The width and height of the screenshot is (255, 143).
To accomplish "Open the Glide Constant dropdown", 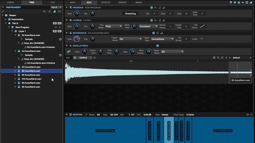I will pyautogui.click(x=148, y=26).
